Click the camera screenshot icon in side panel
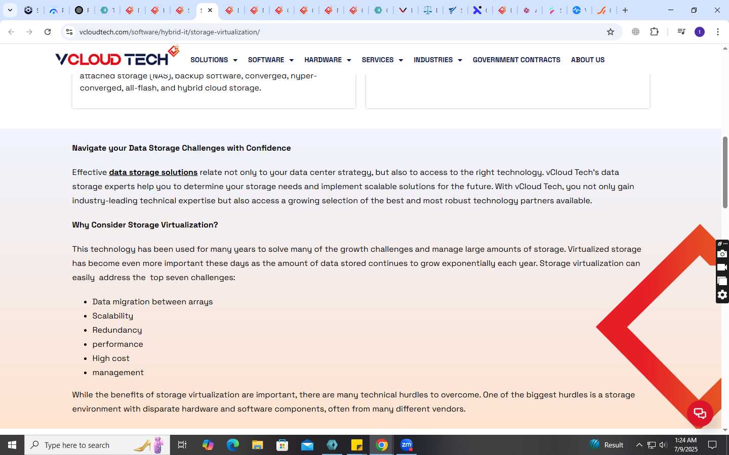 (722, 254)
